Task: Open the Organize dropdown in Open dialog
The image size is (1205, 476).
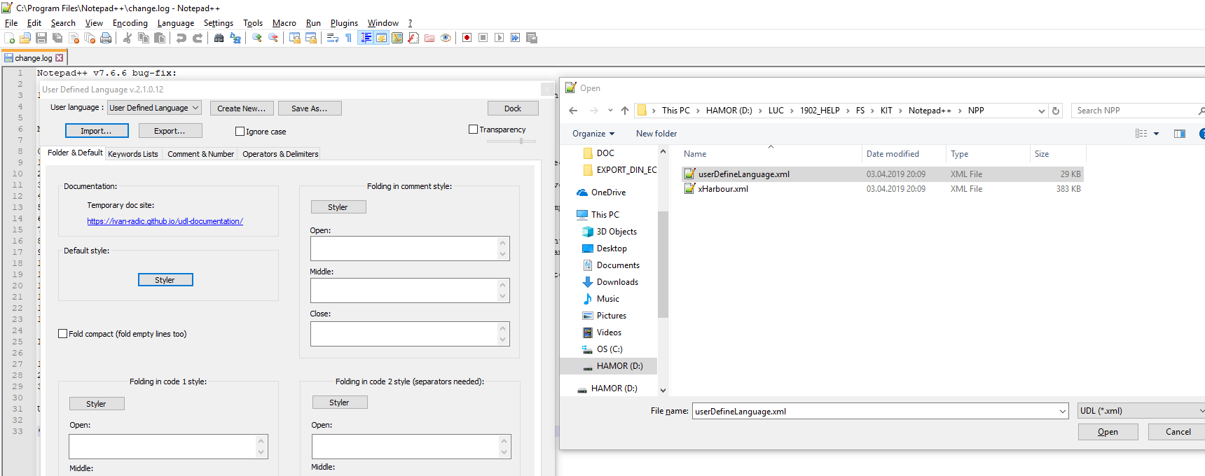Action: click(593, 134)
